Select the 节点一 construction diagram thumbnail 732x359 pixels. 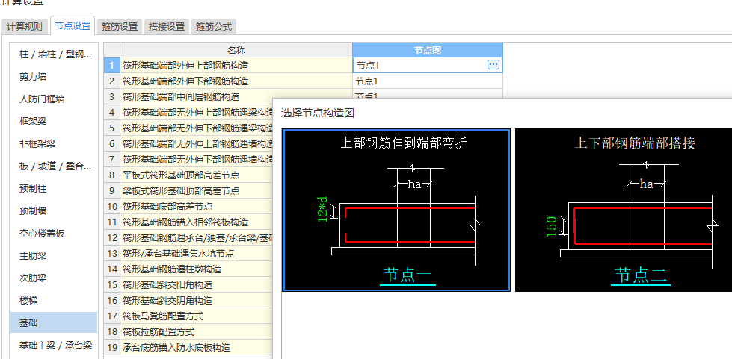click(x=396, y=210)
